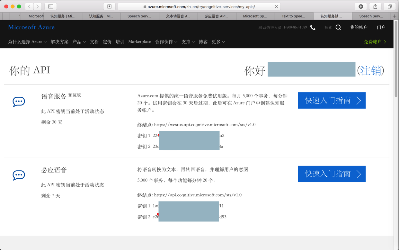Select the 认知服务试... active tab
This screenshot has width=399, height=250.
coord(332,16)
